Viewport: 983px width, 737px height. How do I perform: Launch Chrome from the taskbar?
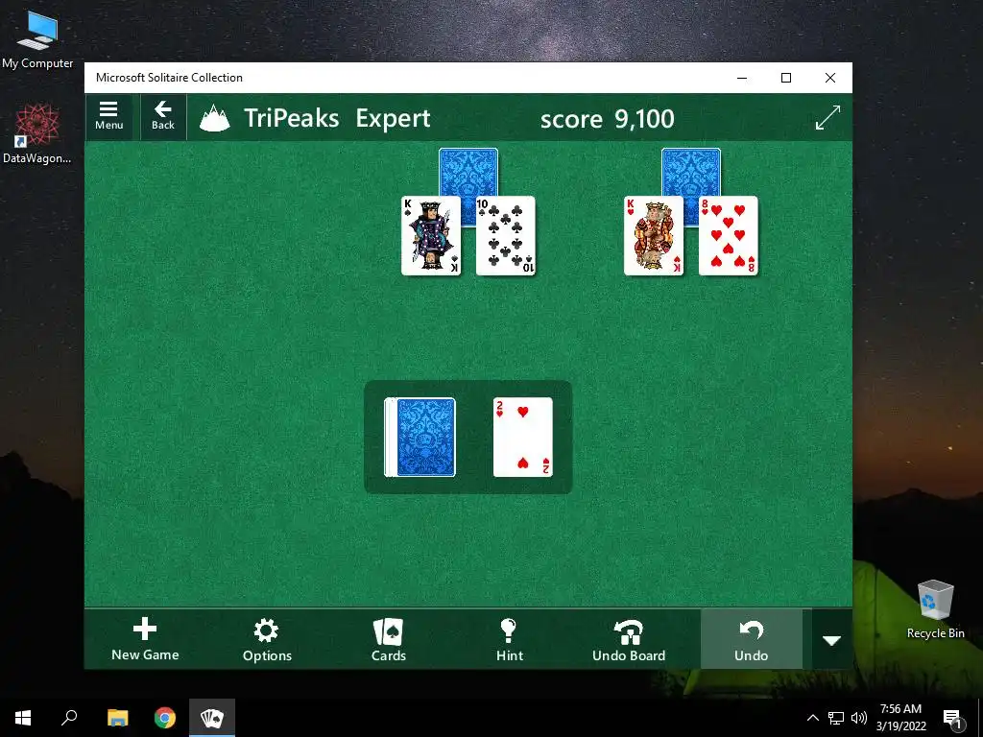165,718
